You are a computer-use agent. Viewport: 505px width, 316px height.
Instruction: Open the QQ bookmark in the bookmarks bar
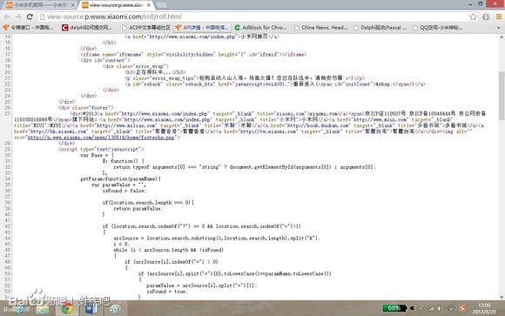tap(438, 28)
